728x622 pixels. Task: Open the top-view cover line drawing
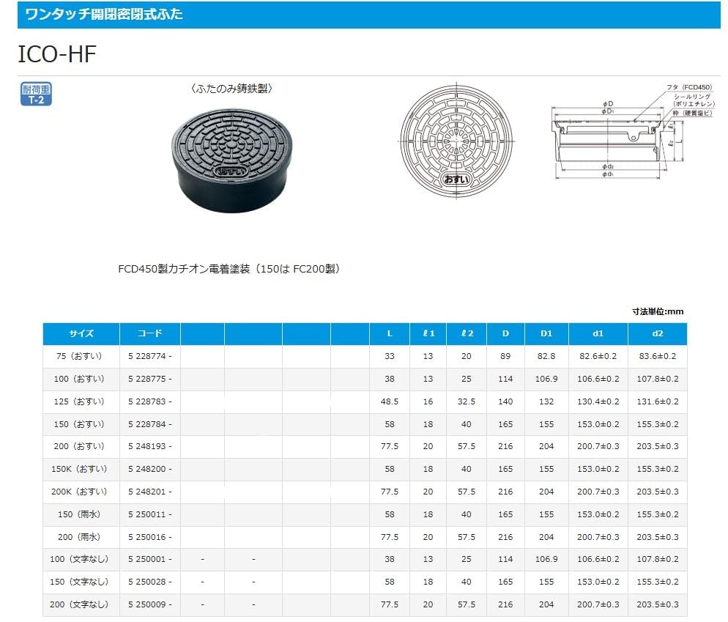pyautogui.click(x=456, y=140)
